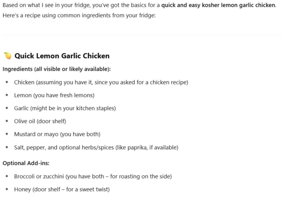Click the 'Olive oil (door shelf)' item
The image size is (290, 198).
pos(40,121)
